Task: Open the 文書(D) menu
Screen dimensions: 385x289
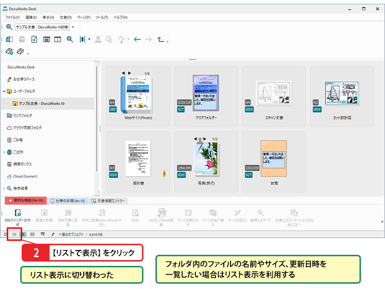Action: tap(66, 17)
